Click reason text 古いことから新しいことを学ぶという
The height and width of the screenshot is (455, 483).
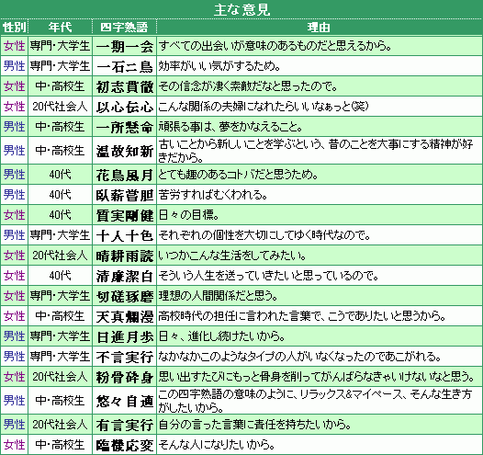pos(241,144)
